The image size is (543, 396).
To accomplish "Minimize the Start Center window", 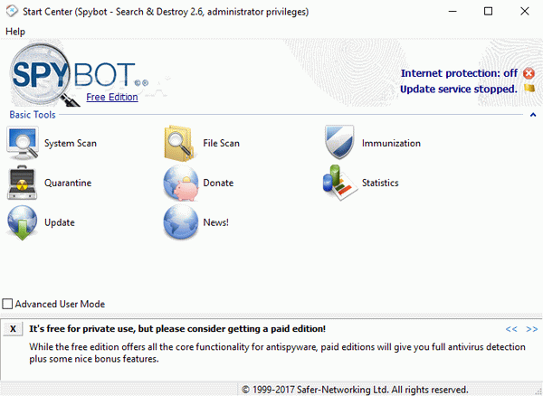I will pyautogui.click(x=452, y=12).
